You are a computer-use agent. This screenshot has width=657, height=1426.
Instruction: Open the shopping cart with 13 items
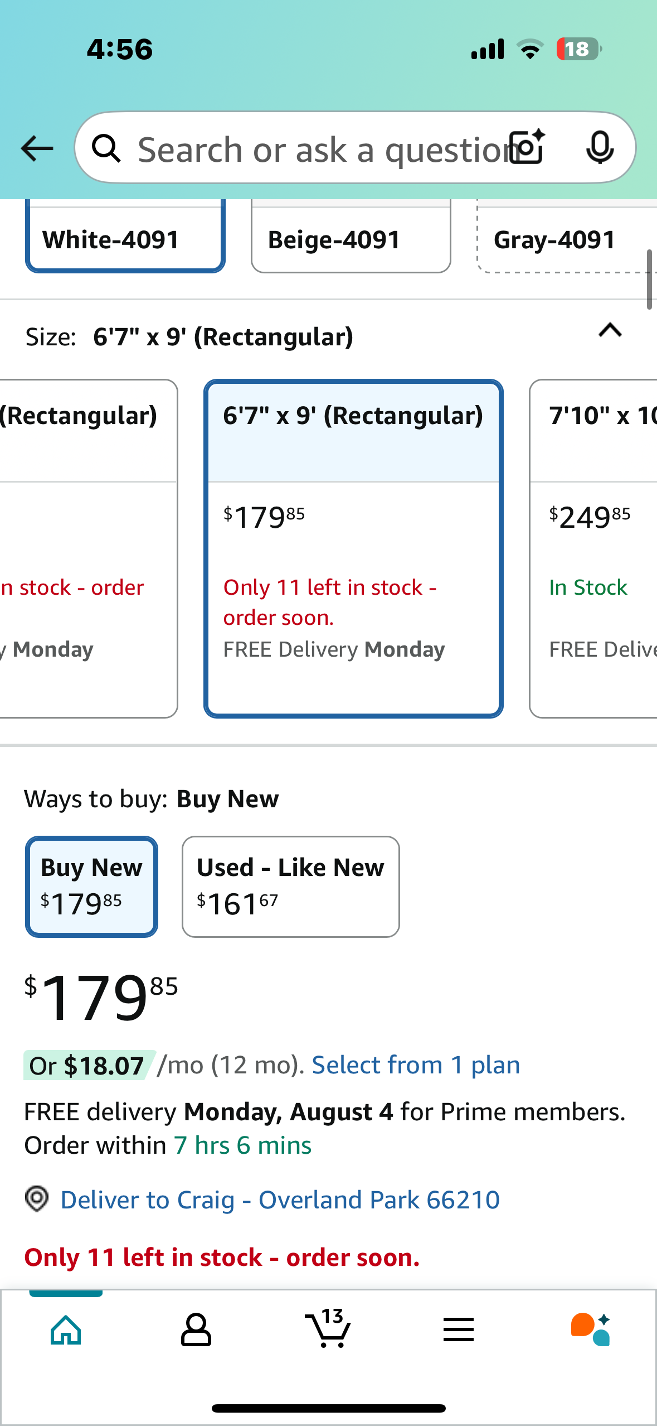pyautogui.click(x=328, y=1328)
